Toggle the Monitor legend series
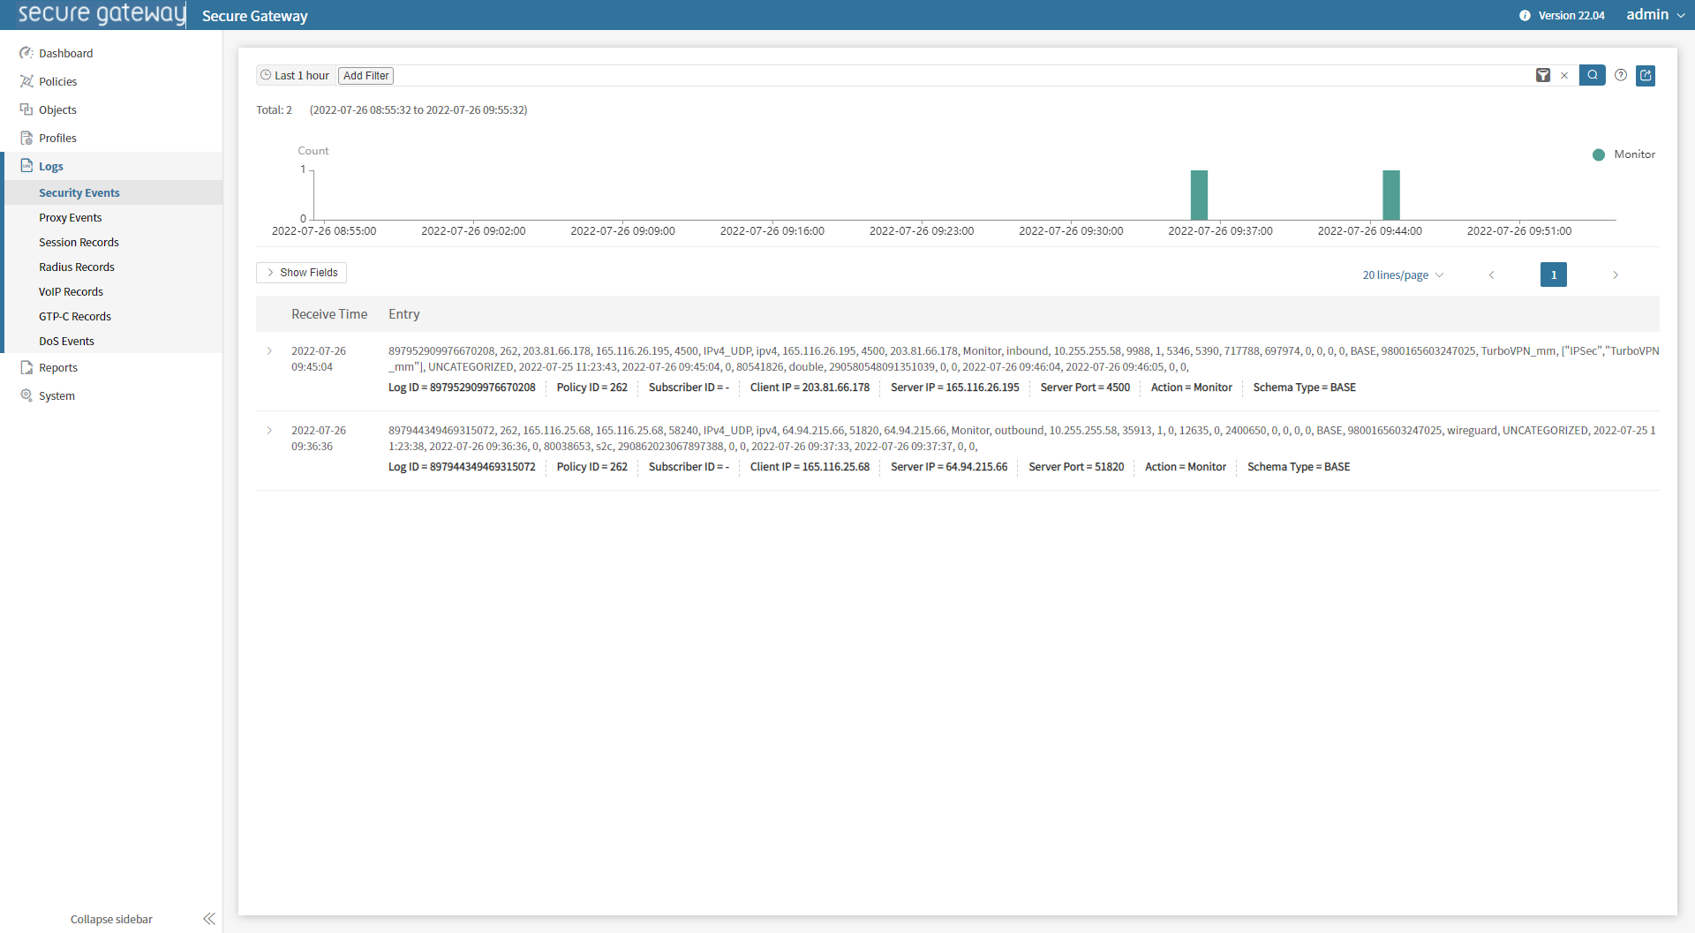This screenshot has height=933, width=1695. click(x=1623, y=154)
